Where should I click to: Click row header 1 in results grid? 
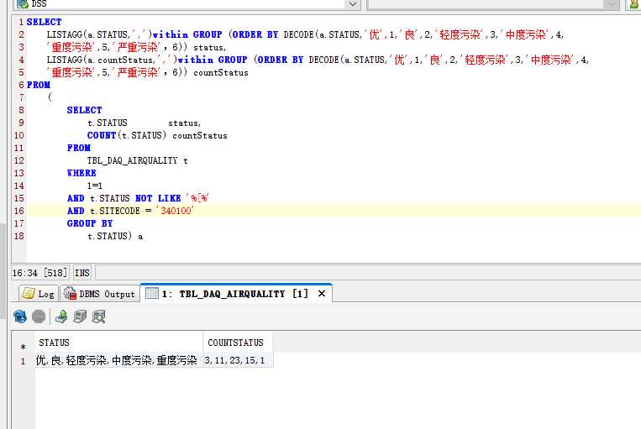24,361
